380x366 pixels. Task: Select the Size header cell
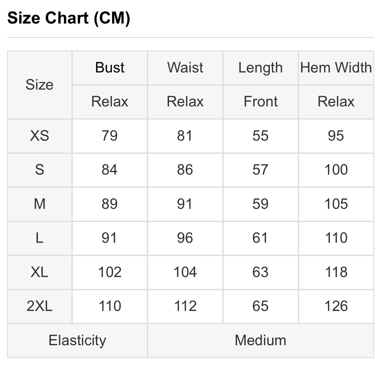pyautogui.click(x=39, y=85)
